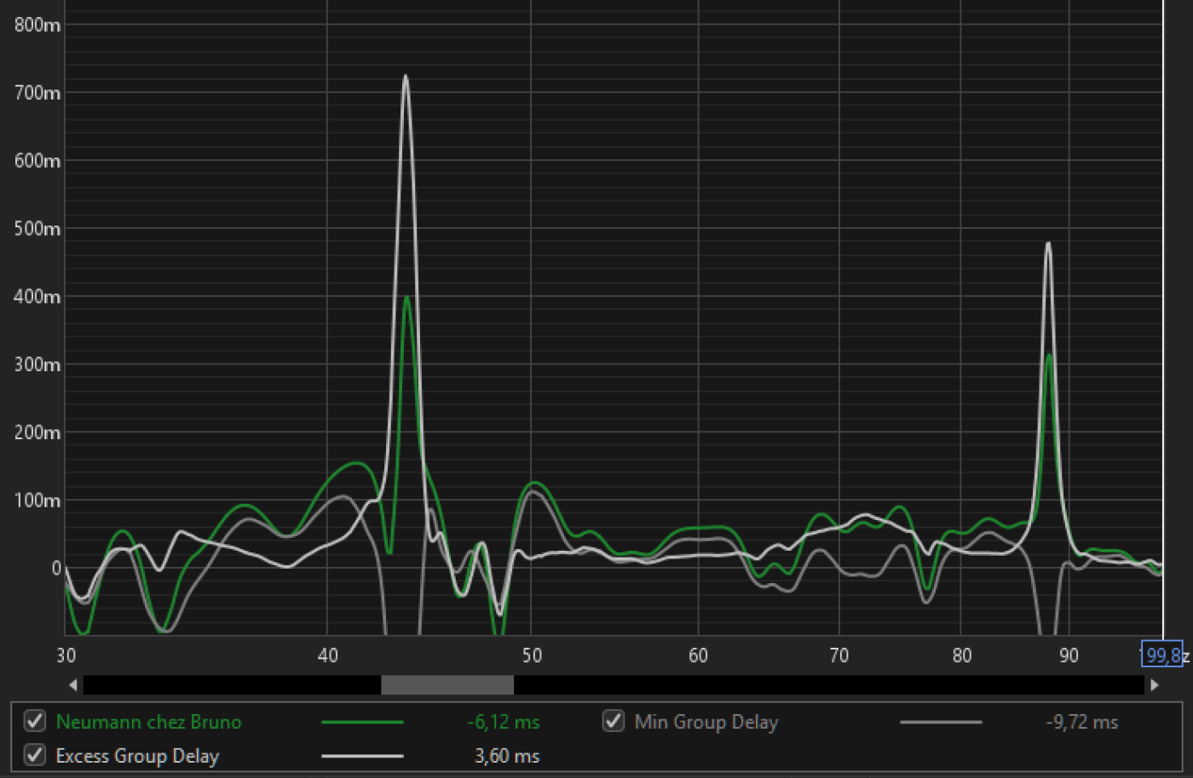Click the white line sample for Excess Group Delay
The height and width of the screenshot is (778, 1193).
[362, 756]
